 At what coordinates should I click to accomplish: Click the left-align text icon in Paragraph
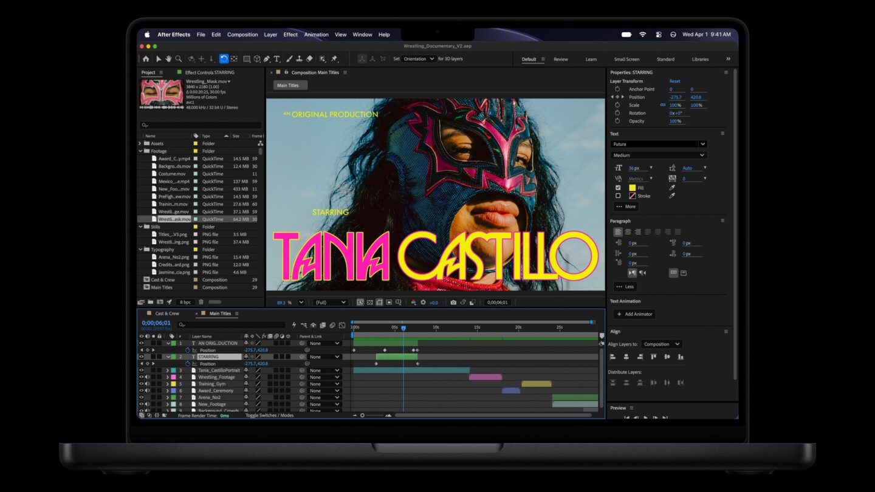pyautogui.click(x=618, y=232)
